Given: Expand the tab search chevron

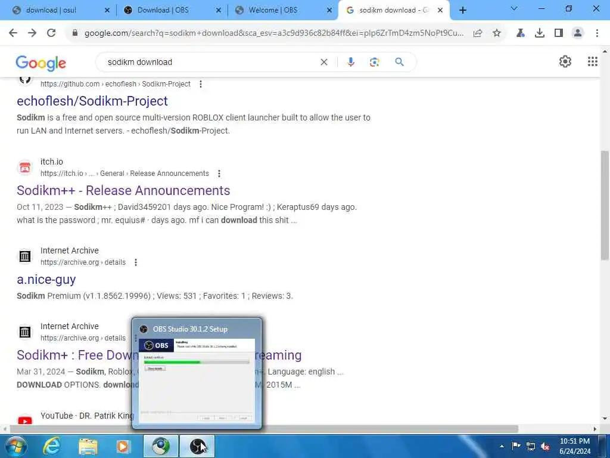Looking at the screenshot, I should pyautogui.click(x=514, y=10).
